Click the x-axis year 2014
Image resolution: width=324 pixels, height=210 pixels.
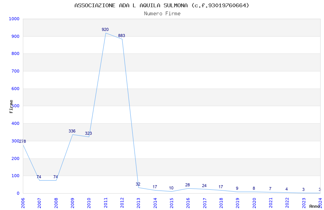[x=155, y=203]
